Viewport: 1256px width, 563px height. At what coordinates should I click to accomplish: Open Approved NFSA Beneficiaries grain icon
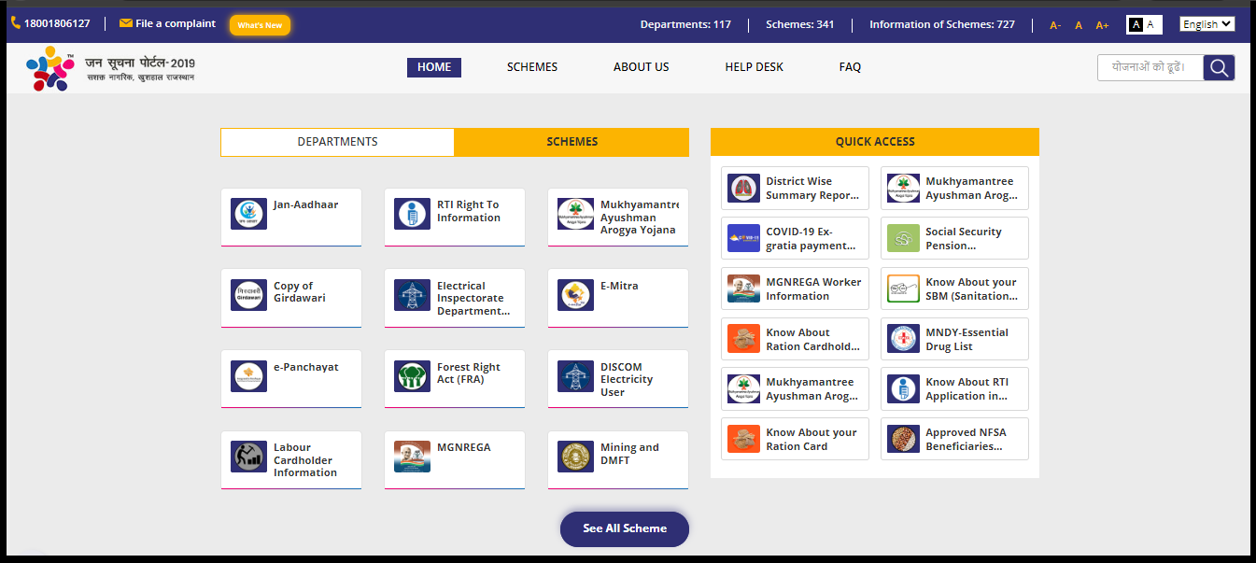tap(903, 439)
